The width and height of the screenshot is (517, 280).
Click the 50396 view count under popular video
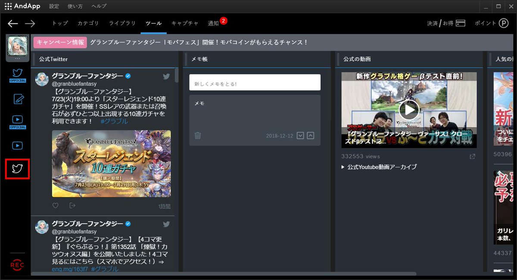click(504, 154)
